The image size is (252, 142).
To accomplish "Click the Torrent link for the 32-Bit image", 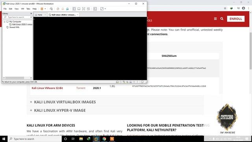I will click(x=81, y=88).
